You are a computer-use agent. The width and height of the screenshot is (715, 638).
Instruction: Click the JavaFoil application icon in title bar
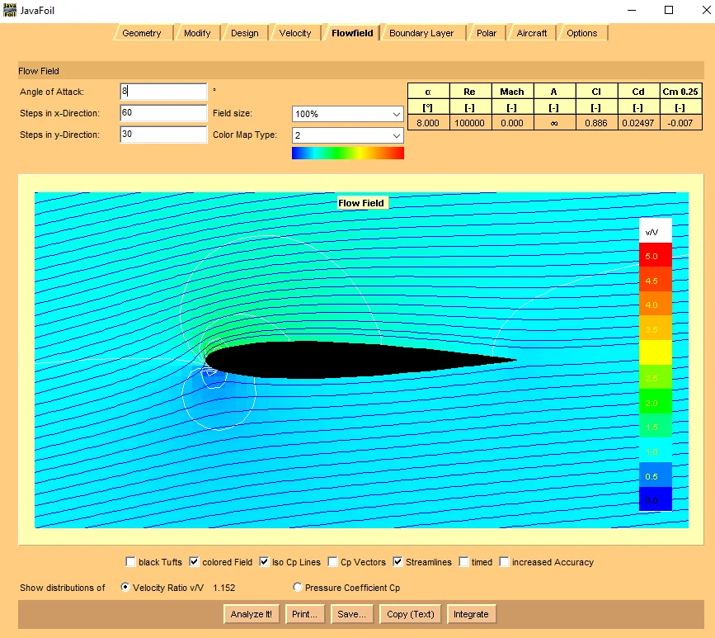[x=9, y=10]
